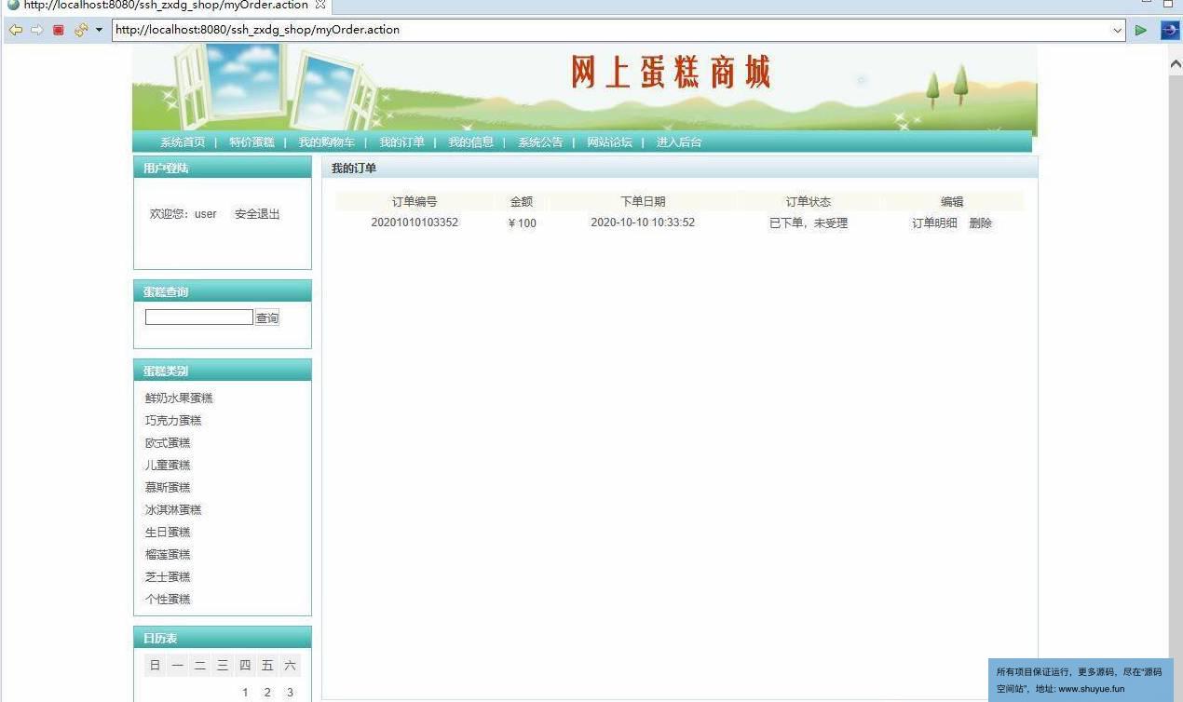
Task: Click the 查询 search button
Action: click(x=267, y=317)
